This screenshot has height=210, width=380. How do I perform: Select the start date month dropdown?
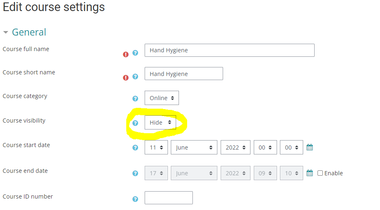(x=194, y=147)
